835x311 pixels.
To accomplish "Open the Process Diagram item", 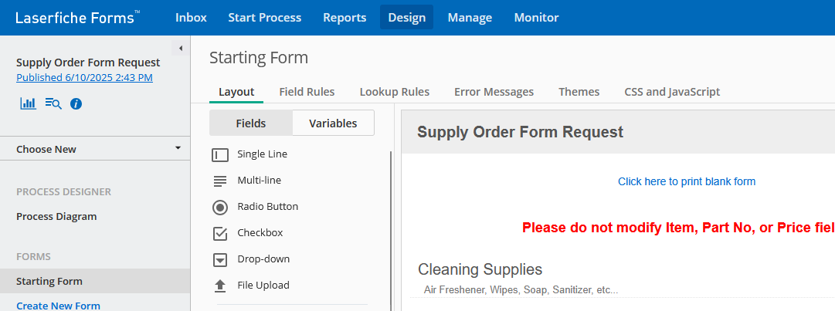I will click(56, 216).
